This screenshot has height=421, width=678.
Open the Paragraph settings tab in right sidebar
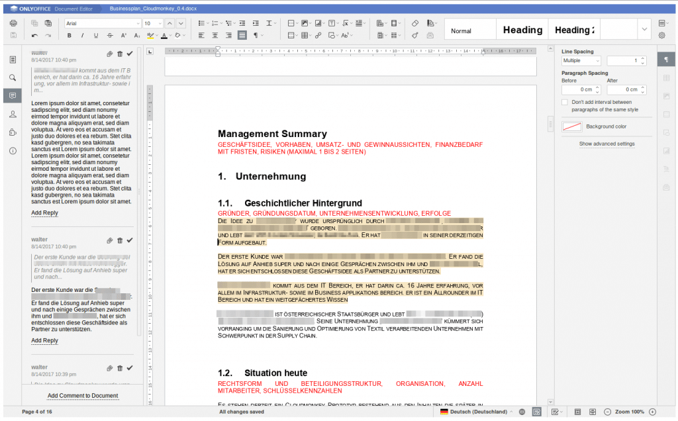(666, 60)
